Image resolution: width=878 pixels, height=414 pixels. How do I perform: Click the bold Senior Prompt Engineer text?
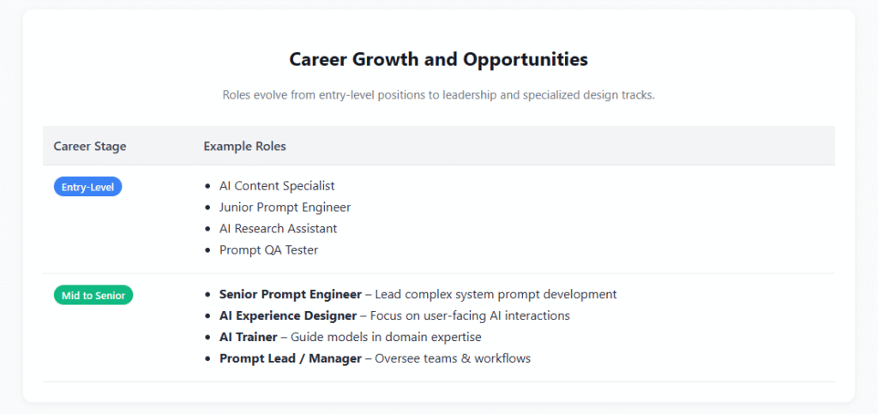pyautogui.click(x=291, y=294)
